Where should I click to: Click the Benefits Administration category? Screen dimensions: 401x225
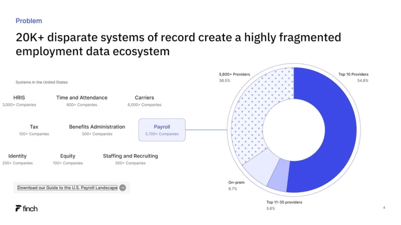point(97,127)
